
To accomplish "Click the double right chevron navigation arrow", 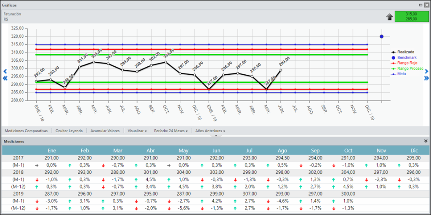I will (427, 78).
